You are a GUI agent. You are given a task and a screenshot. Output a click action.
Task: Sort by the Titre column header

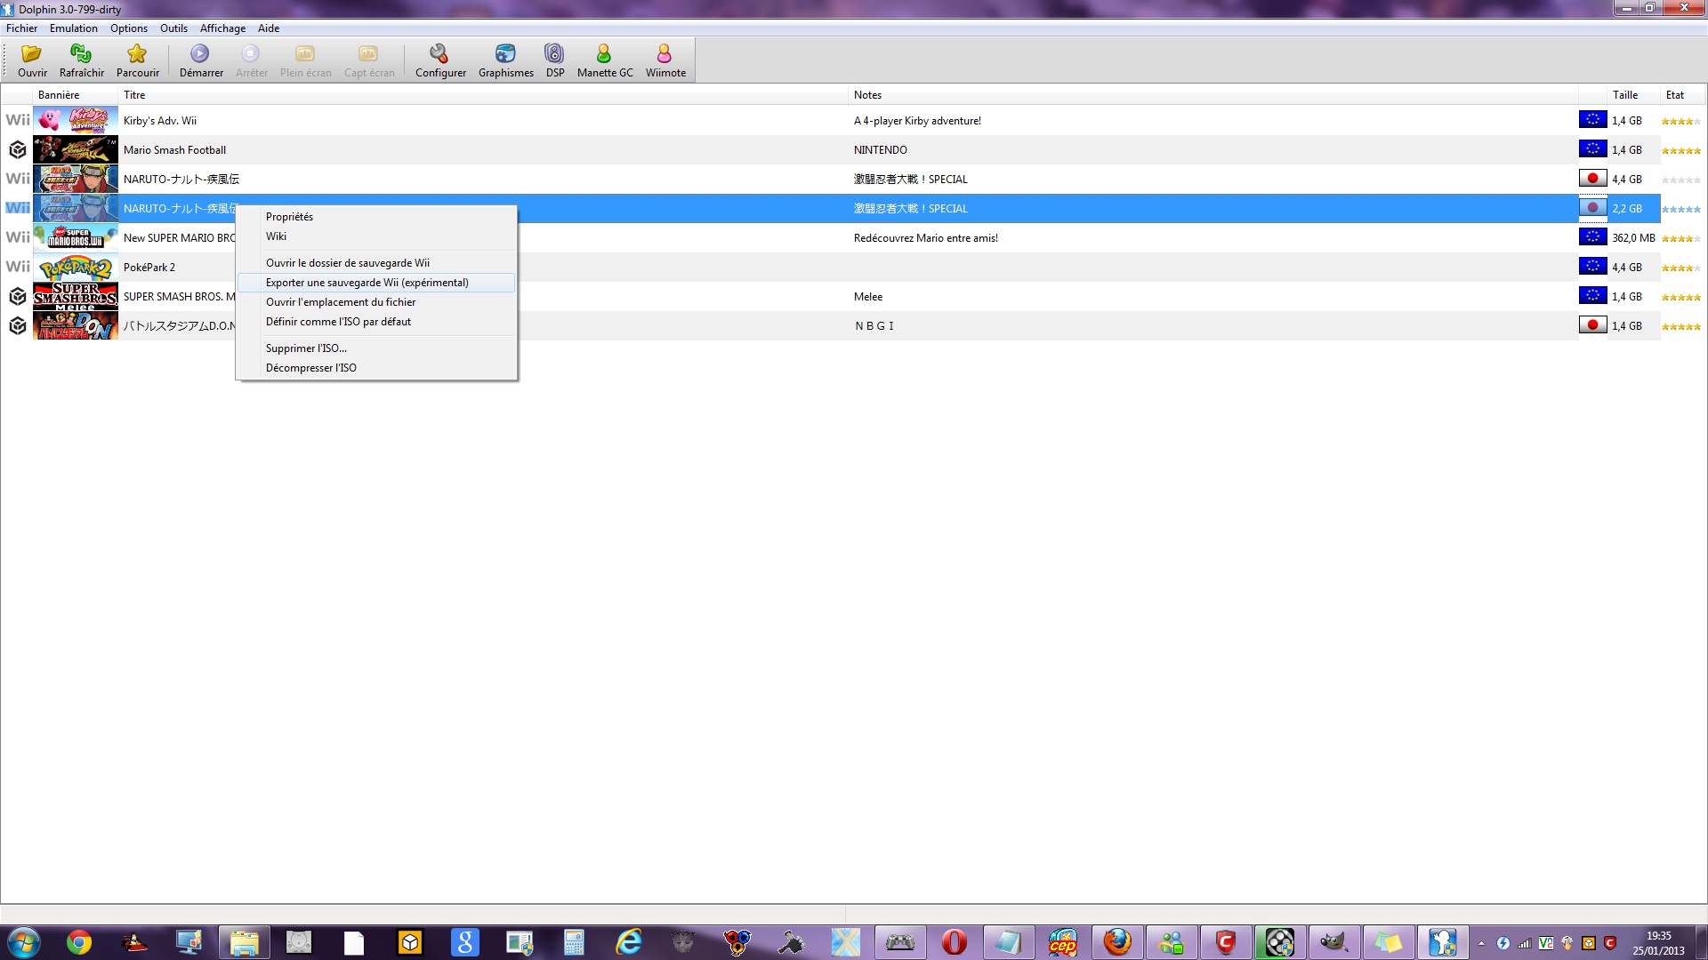tap(484, 95)
